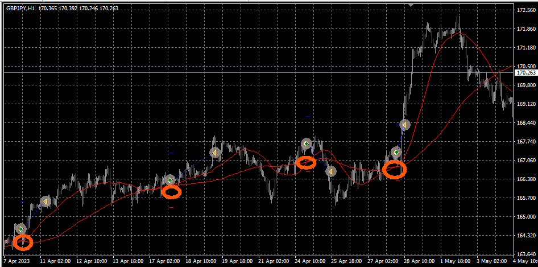Select the largest orange ellipse near 27 Apr
This screenshot has width=538, height=267.
(x=394, y=169)
